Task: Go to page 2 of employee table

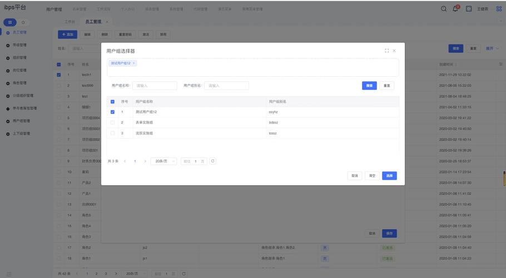Action: point(96,274)
